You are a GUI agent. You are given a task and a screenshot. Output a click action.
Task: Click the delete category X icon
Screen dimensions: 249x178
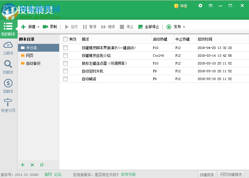(x=32, y=165)
